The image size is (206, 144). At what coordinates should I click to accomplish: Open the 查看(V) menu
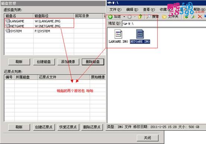tap(149, 10)
